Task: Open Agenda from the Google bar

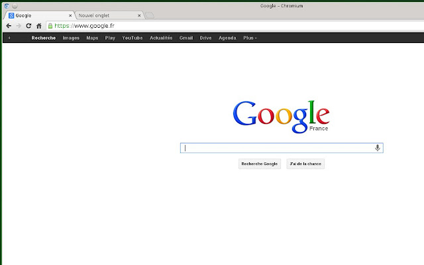Action: tap(227, 38)
